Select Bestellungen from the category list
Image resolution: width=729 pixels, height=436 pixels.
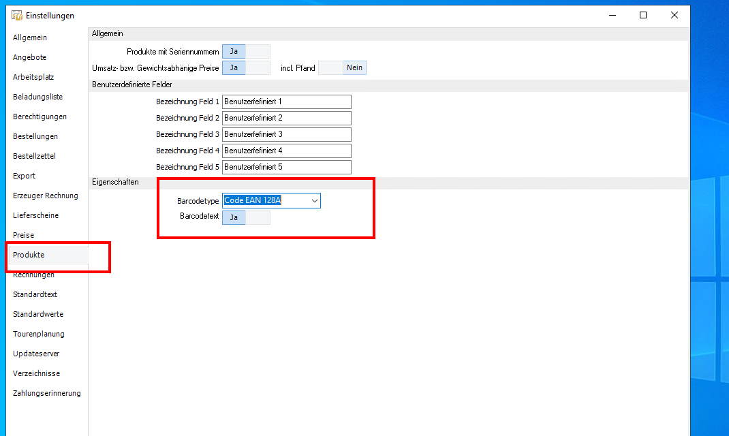(x=35, y=136)
